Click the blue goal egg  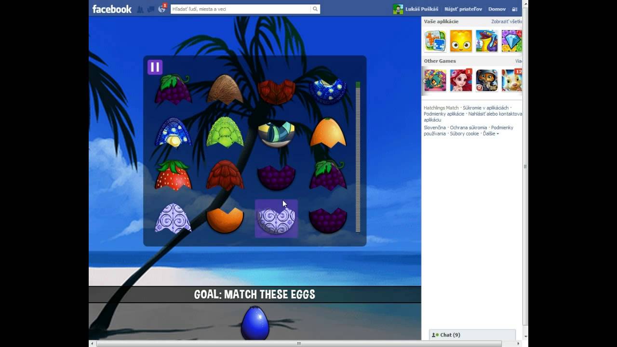[x=255, y=322]
